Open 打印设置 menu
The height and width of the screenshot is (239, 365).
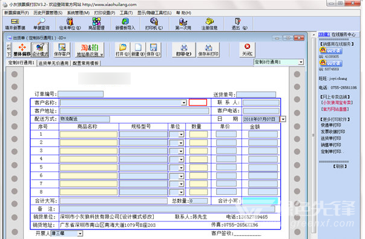(x=105, y=13)
